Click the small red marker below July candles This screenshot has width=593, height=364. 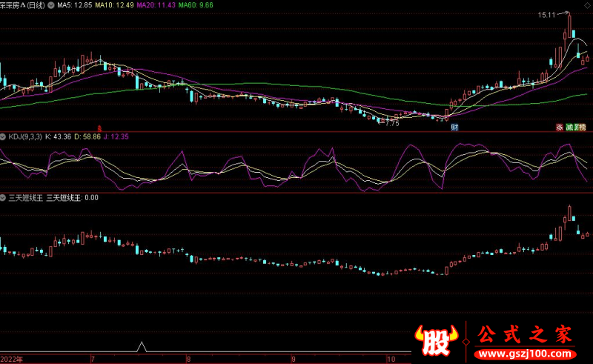point(100,127)
